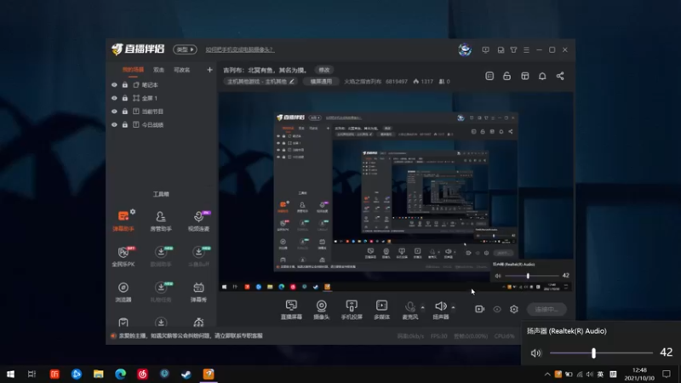Mute via the volume flyout speaker icon
Viewport: 681px width, 383px height.
click(536, 353)
